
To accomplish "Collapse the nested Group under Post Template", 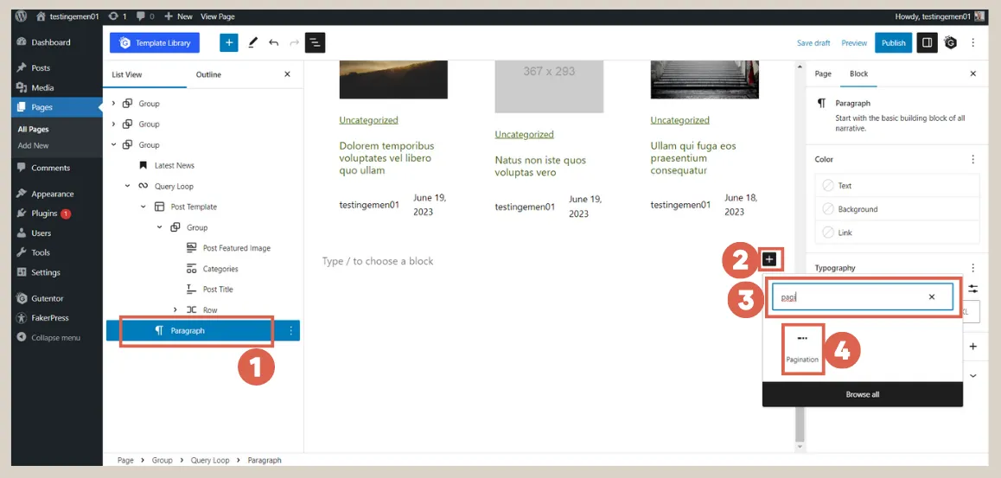I will click(159, 227).
